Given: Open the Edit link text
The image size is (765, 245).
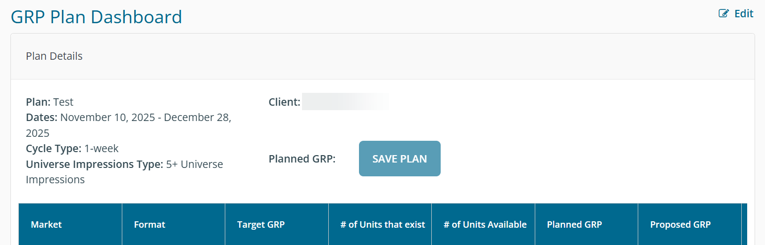Looking at the screenshot, I should [744, 14].
